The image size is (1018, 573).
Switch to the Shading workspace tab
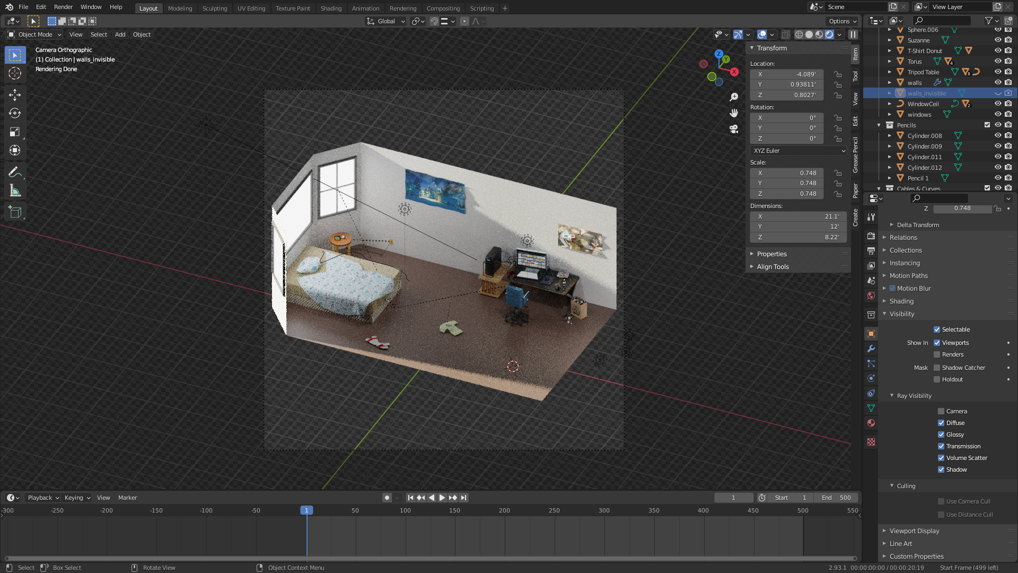[331, 8]
